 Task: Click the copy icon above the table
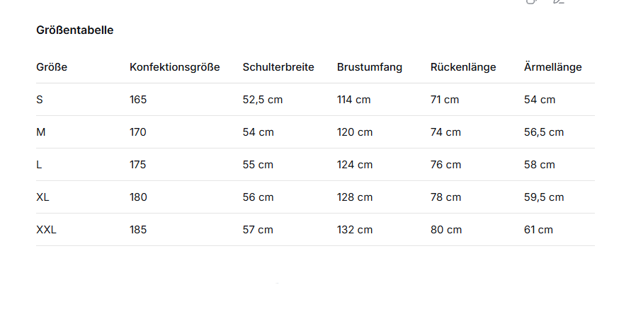(x=532, y=1)
